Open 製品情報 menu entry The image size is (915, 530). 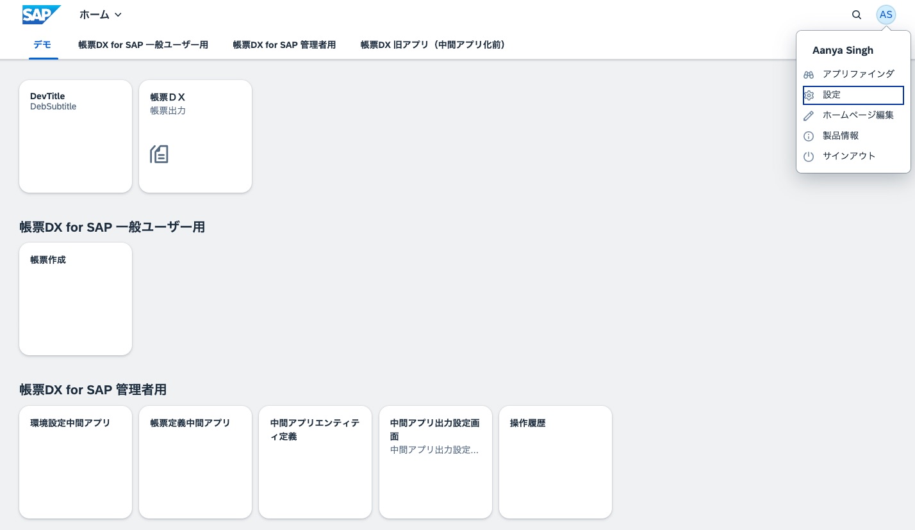(853, 136)
